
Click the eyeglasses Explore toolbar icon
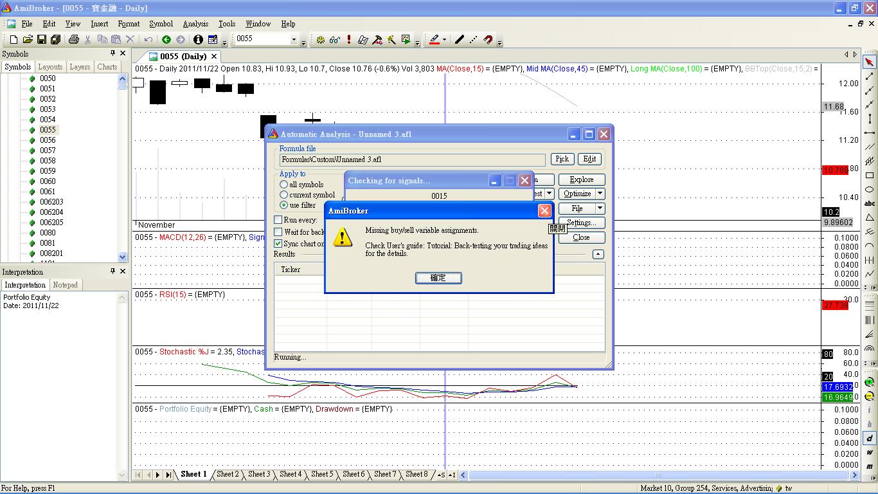click(x=334, y=39)
